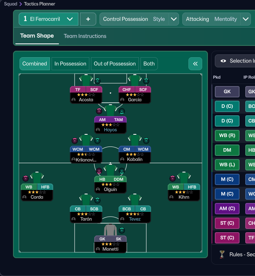This screenshot has width=255, height=276.
Task: Click the teal instruction icon beside Kabalín
Action: click(x=146, y=141)
